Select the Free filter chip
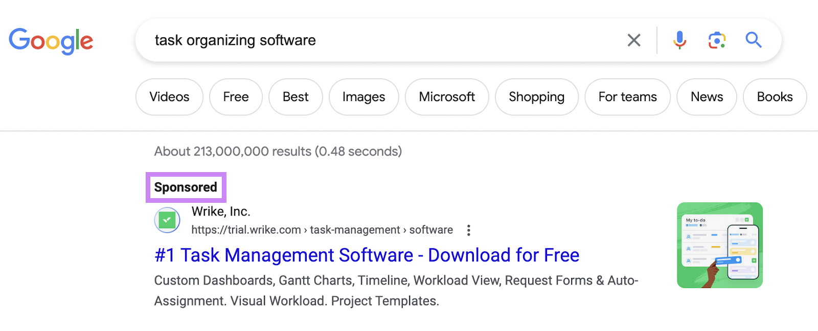This screenshot has height=331, width=818. [236, 97]
